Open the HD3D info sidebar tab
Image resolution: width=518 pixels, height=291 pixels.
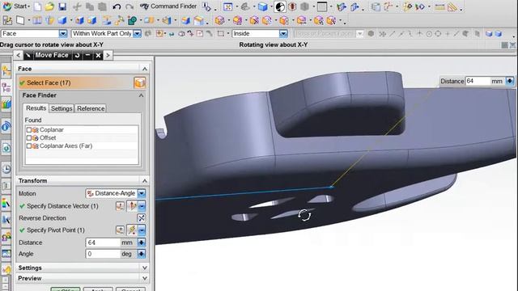click(6, 126)
